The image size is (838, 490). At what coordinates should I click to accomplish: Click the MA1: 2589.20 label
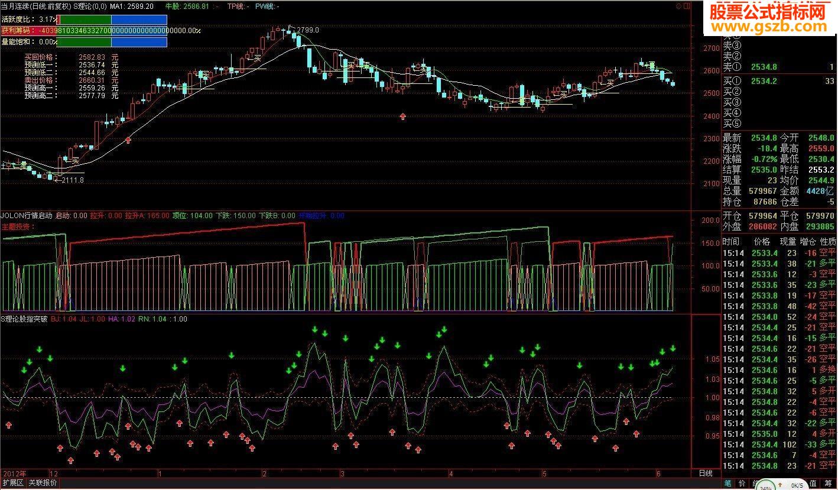tap(132, 6)
